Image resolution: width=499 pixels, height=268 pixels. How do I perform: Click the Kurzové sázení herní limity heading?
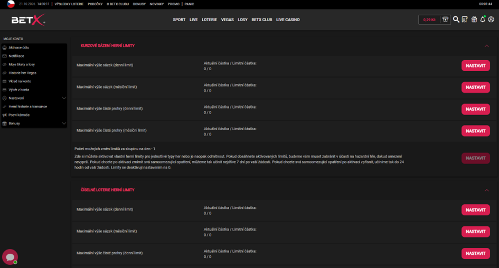click(108, 46)
